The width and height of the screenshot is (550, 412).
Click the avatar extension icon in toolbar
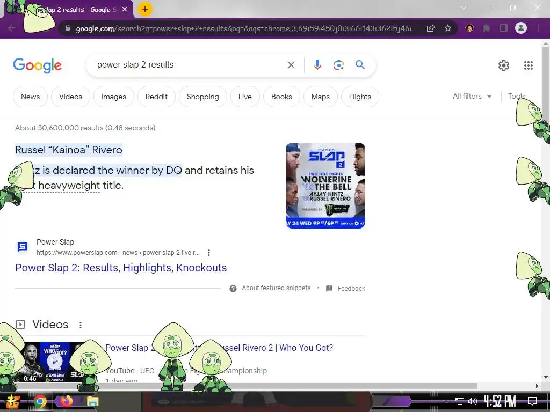pyautogui.click(x=469, y=28)
